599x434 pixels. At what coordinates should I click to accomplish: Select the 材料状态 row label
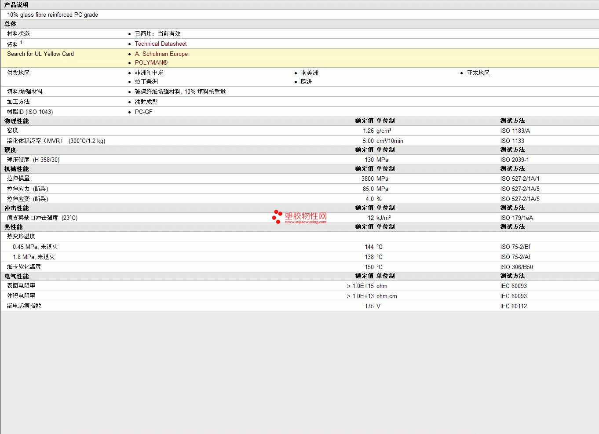coord(18,34)
